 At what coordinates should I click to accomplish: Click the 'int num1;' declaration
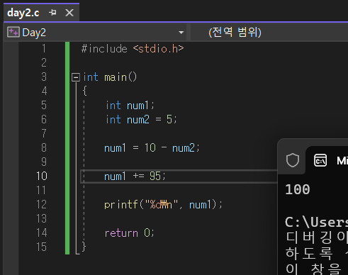click(130, 106)
